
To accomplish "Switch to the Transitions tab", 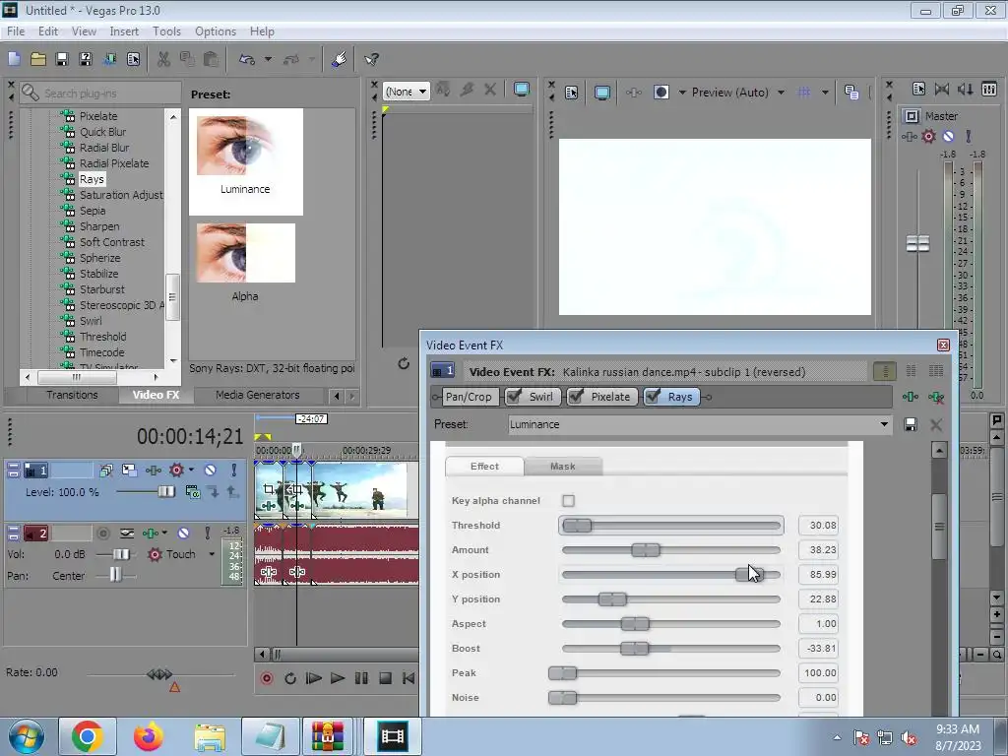I will click(x=72, y=395).
